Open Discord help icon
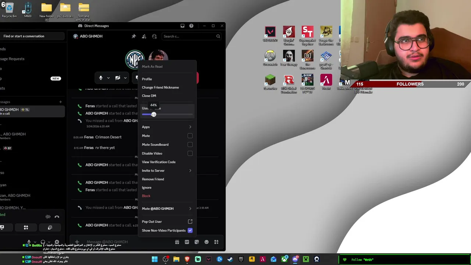The height and width of the screenshot is (265, 471). tap(191, 26)
